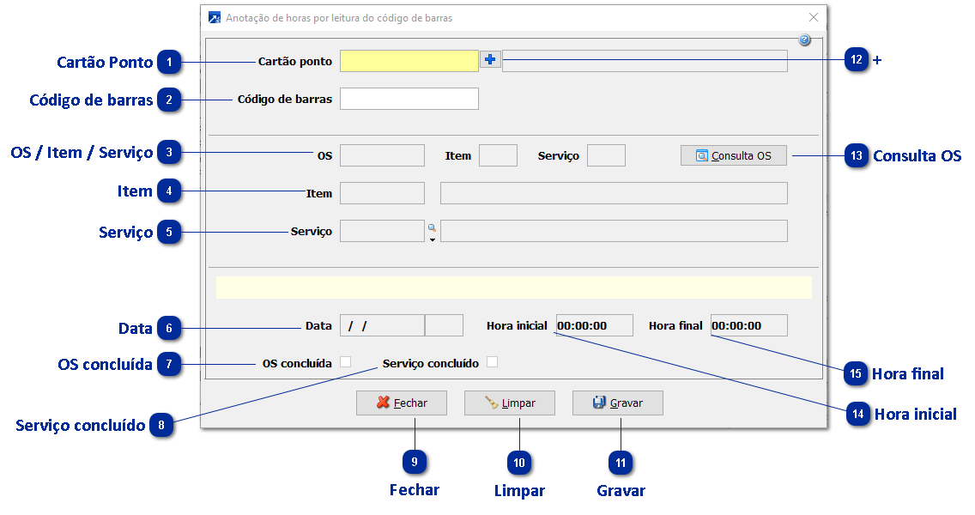Click the magnifier icon next to Serviço field

click(432, 227)
